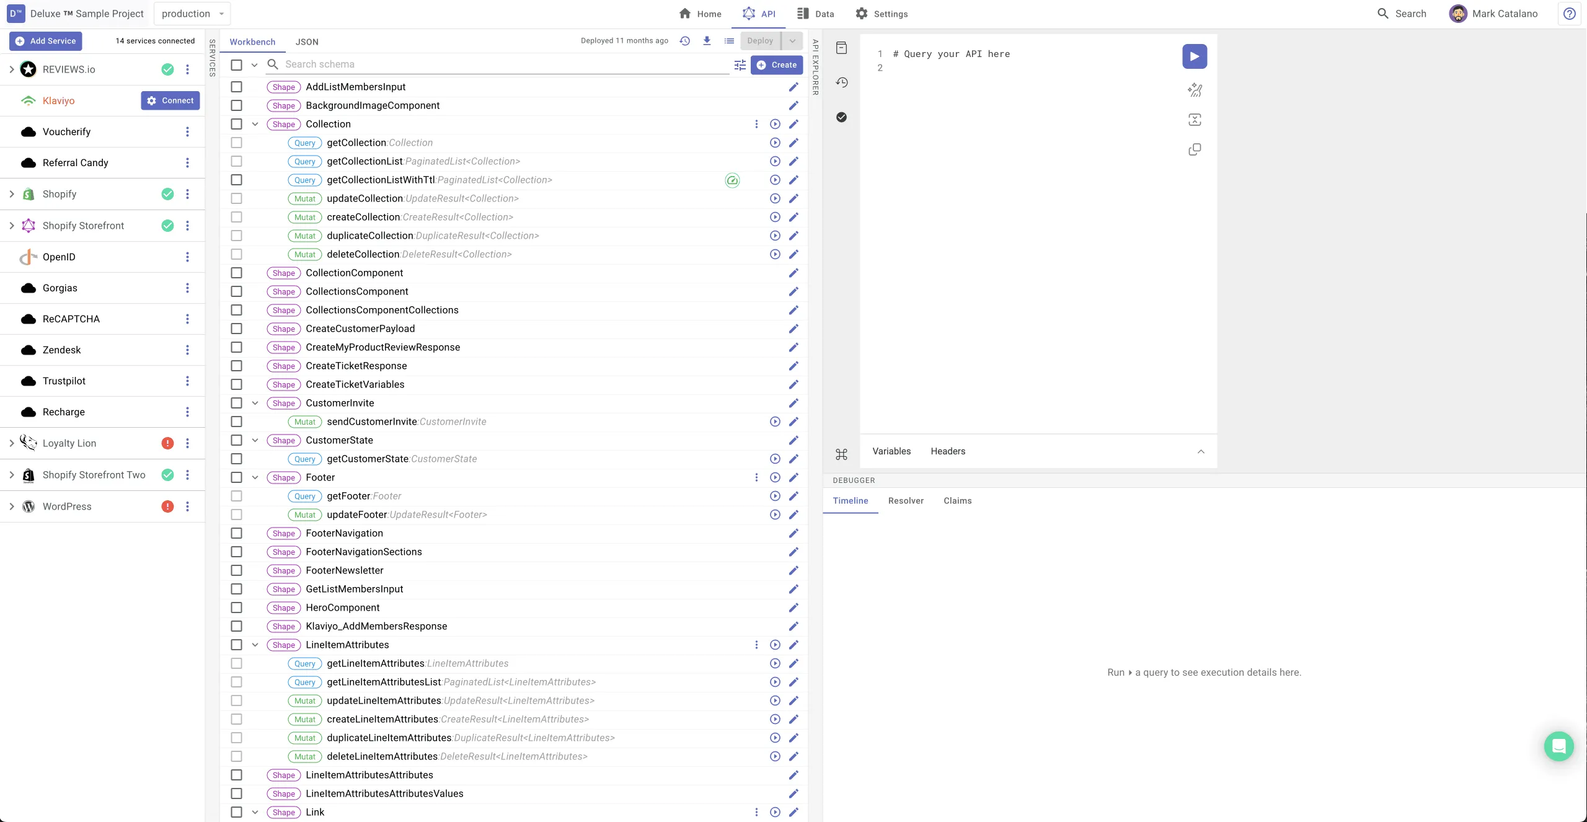Check the Collection shape checkbox
Screen dimensions: 1587x822
pos(236,124)
